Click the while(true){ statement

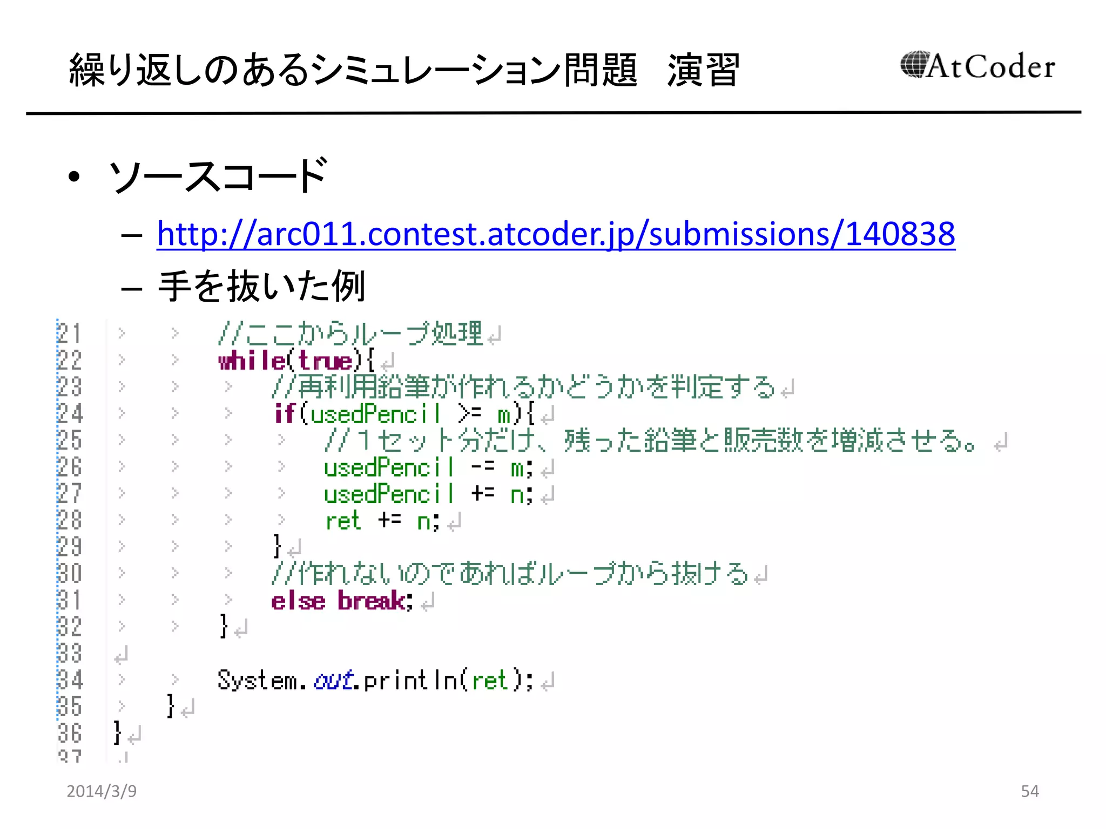point(296,361)
